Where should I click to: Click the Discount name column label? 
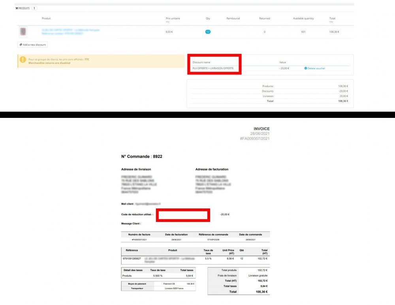click(201, 63)
